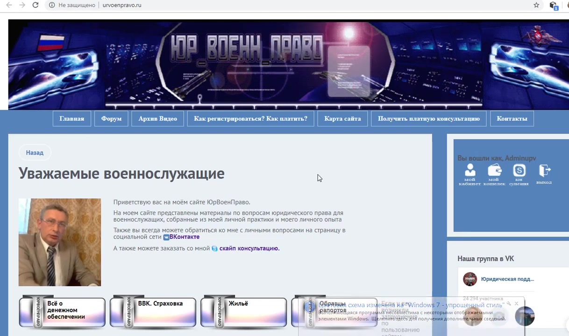The image size is (569, 336).
Task: Open 'Как регистрироваться? Как платить?' menu item
Action: (250, 119)
